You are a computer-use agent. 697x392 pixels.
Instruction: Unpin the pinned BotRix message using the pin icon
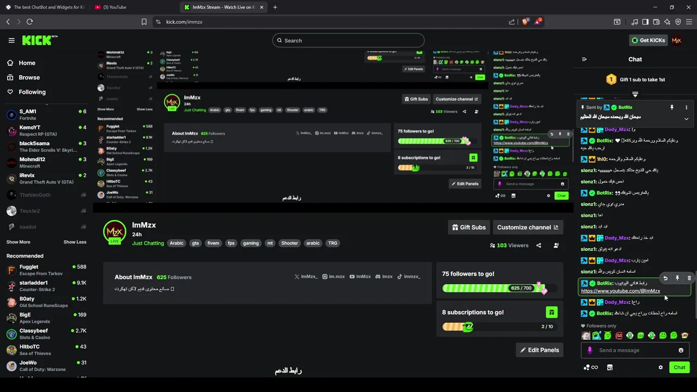672,107
